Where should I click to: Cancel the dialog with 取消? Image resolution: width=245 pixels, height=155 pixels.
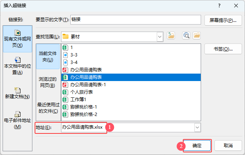pos(228,145)
